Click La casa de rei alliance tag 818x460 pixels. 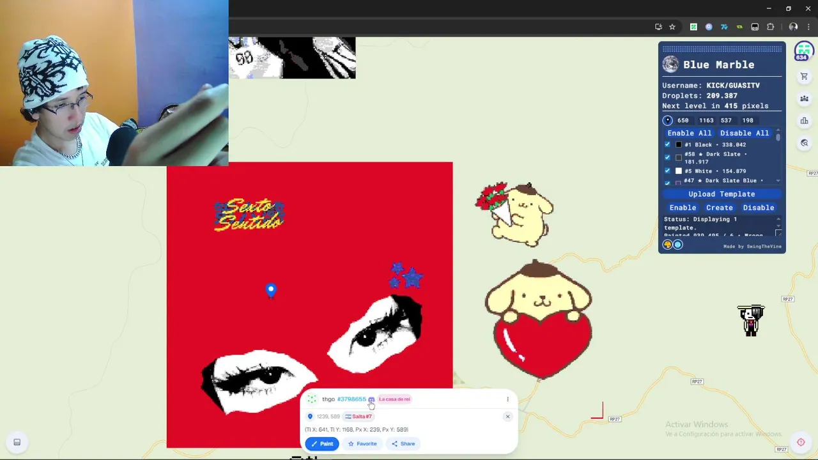(x=394, y=399)
